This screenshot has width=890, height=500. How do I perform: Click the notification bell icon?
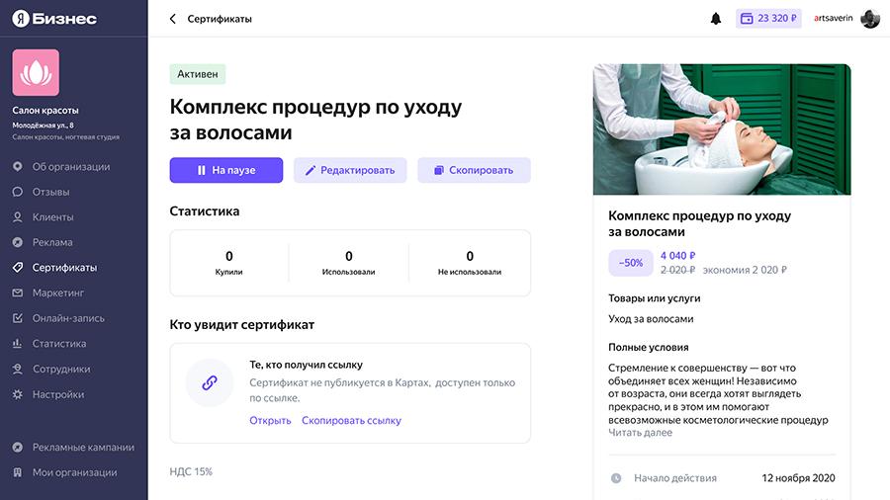(x=716, y=19)
